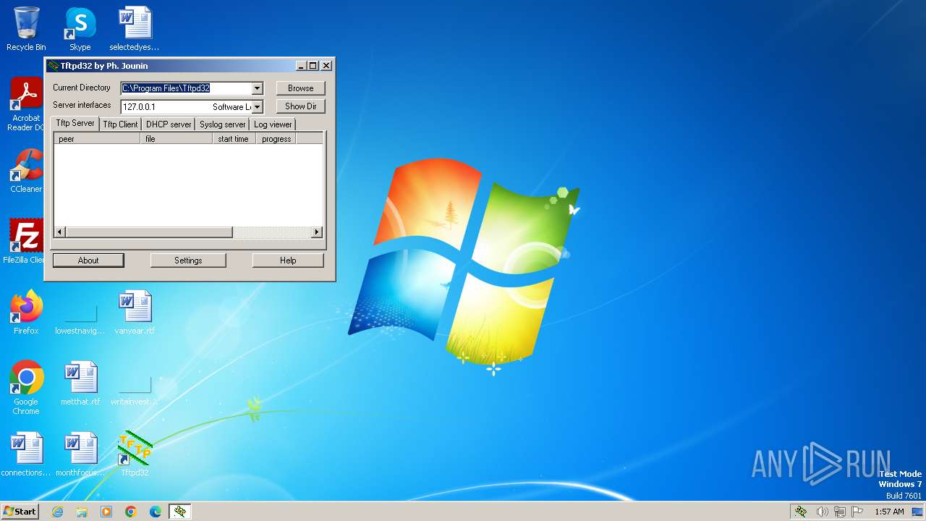This screenshot has height=521, width=926.
Task: Launch Skype from the desktop
Action: tap(80, 29)
